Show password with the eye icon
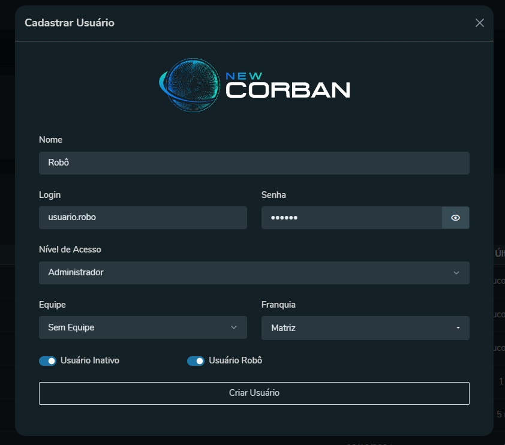 tap(455, 218)
